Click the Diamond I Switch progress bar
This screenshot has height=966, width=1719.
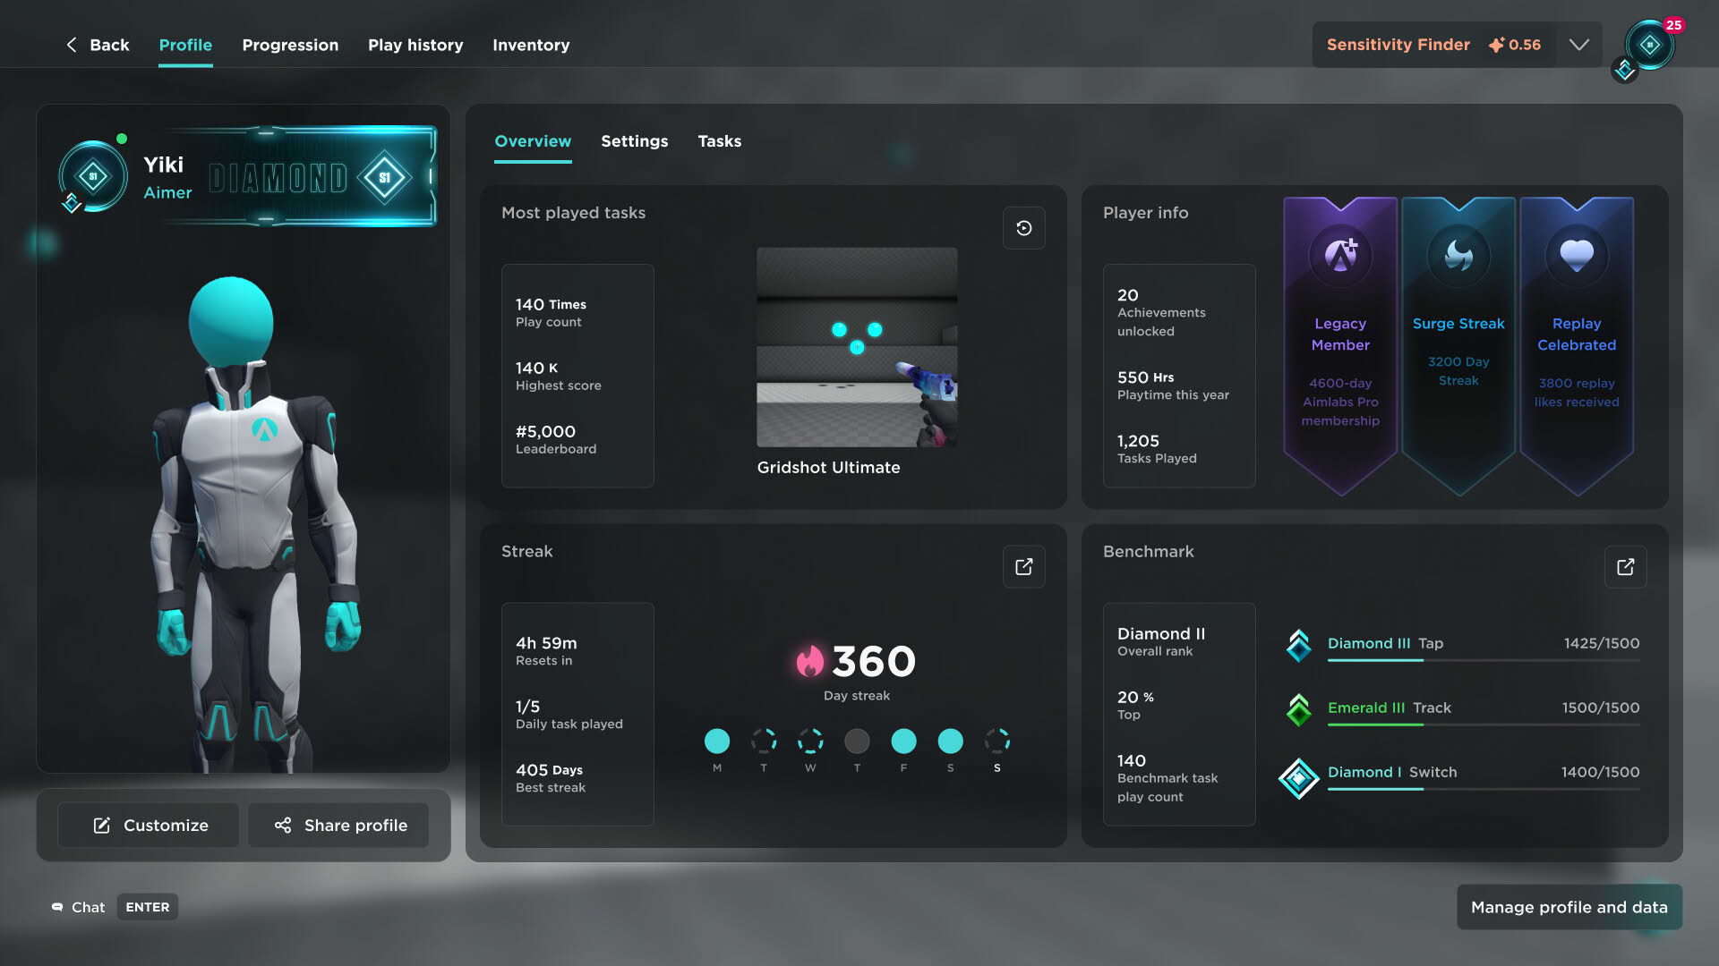point(1484,789)
